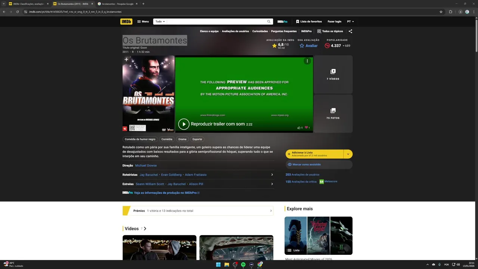This screenshot has height=269, width=478.
Task: Open the Explore mais Lista card
Action: [x=319, y=236]
